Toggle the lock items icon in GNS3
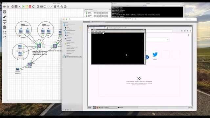The height and width of the screenshot is (118, 210). (x=55, y=7)
